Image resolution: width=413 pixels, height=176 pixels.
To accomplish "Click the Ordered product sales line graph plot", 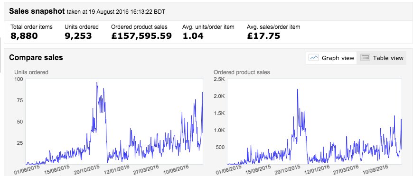I will point(314,122).
